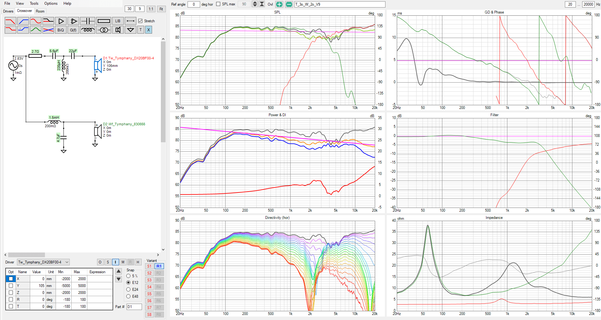
Task: Switch to the Drivers tab
Action: click(8, 11)
